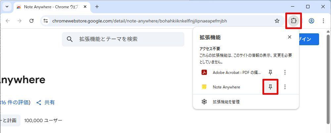331x133 pixels.
Task: Click the address bar URL
Action: tap(140, 21)
